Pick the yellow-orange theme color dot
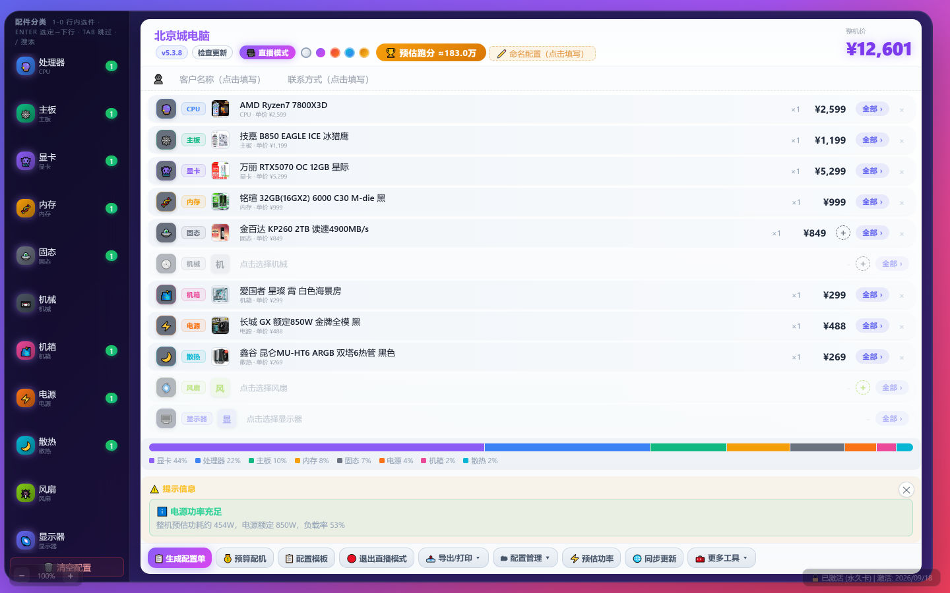 (364, 53)
